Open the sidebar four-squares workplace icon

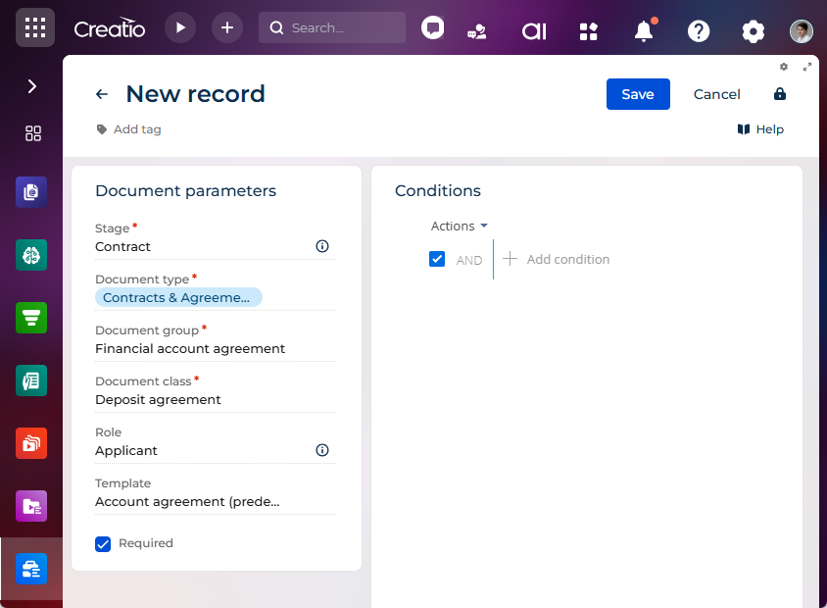coord(32,133)
